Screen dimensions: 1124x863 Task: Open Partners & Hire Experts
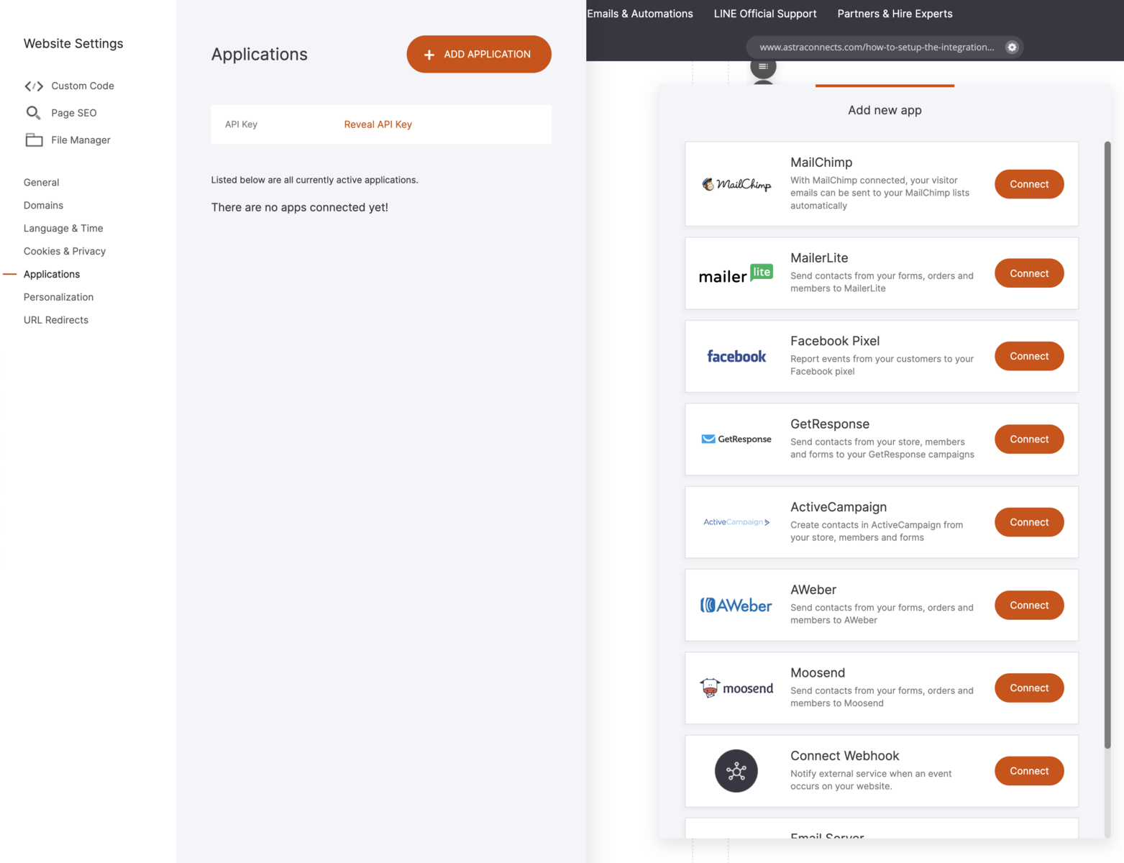coord(895,14)
